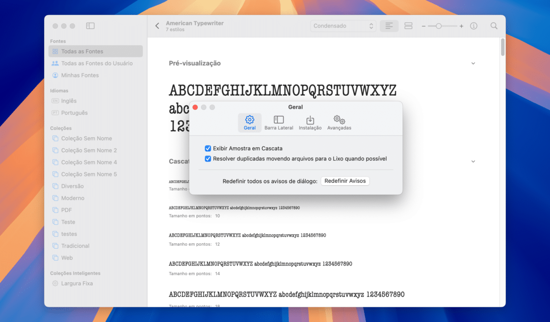The width and height of the screenshot is (550, 322).
Task: Collapse the Cascata section chevron
Action: click(473, 161)
